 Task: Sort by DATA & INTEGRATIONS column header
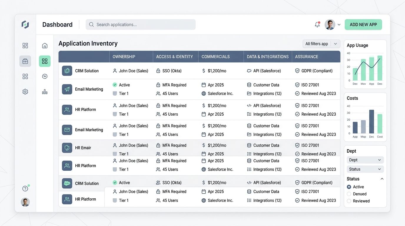[x=268, y=56]
